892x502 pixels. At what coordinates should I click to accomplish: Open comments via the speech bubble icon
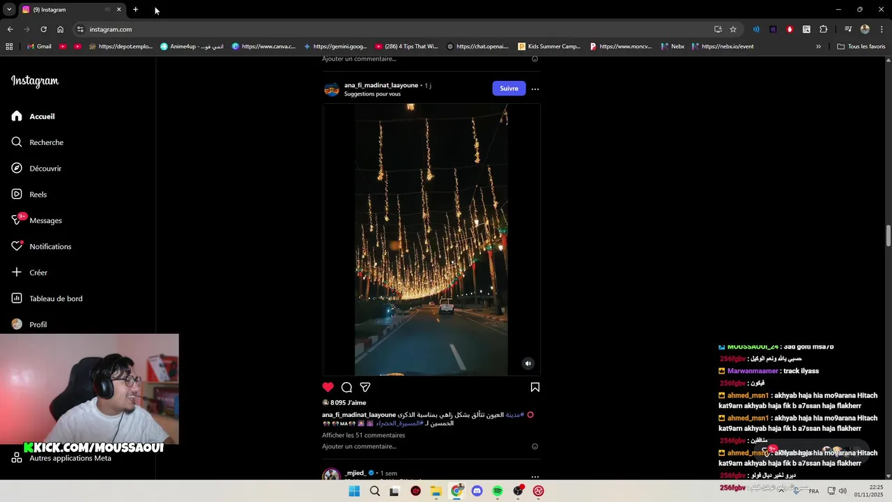(346, 387)
